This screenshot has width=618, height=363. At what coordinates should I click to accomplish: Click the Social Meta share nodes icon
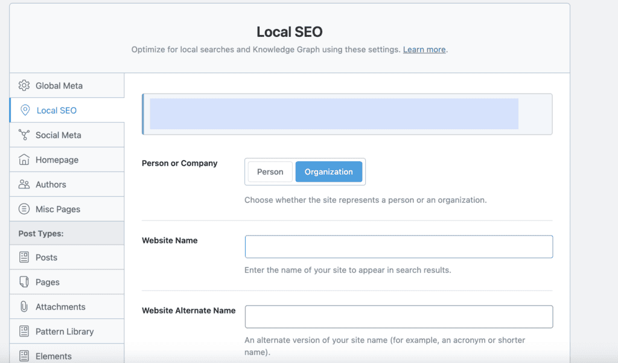click(x=24, y=135)
